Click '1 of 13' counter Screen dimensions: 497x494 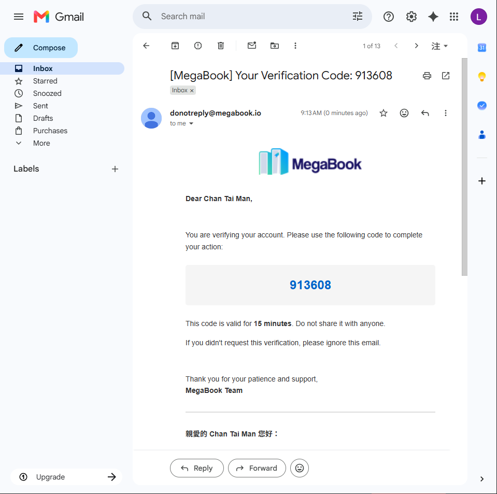pyautogui.click(x=371, y=46)
